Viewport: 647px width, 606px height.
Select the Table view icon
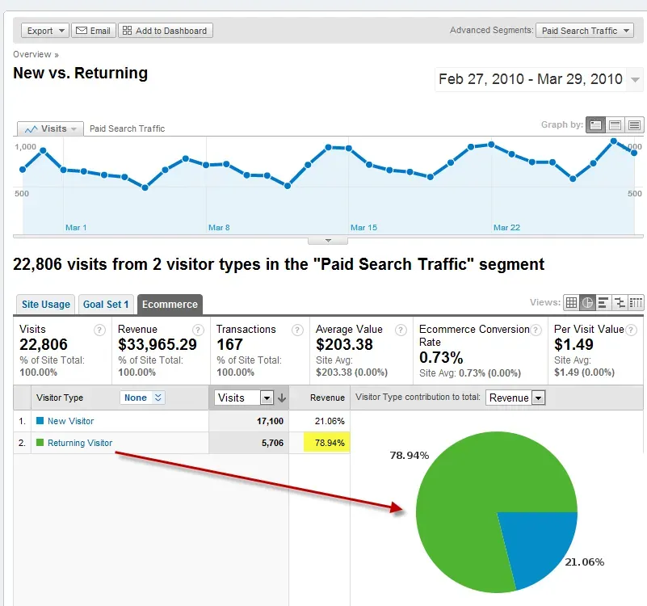(x=570, y=301)
